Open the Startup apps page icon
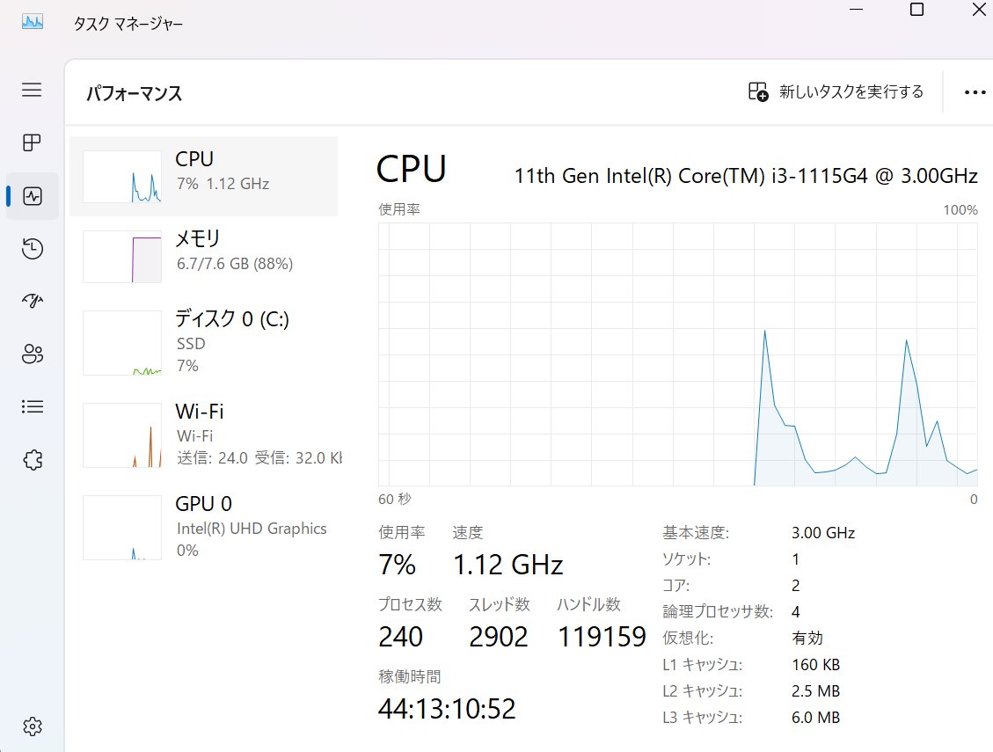This screenshot has width=993, height=752. pos(33,301)
